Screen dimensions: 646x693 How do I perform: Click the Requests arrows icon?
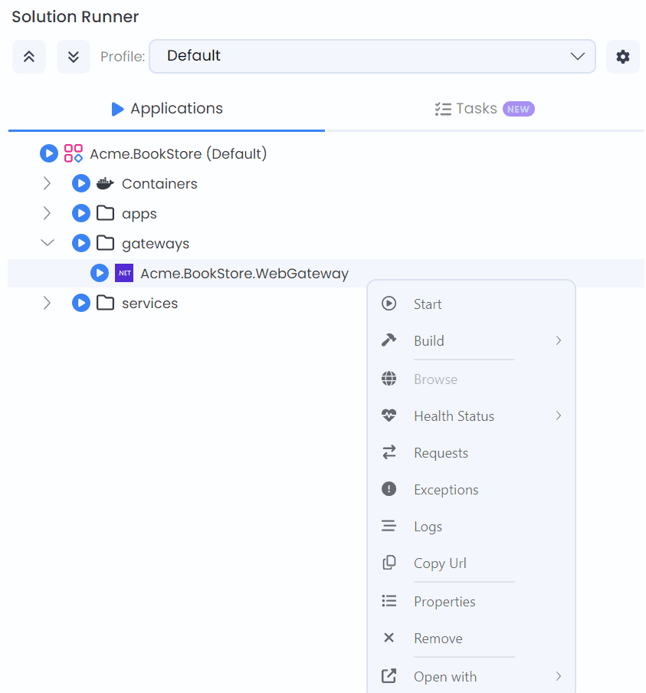click(x=389, y=452)
